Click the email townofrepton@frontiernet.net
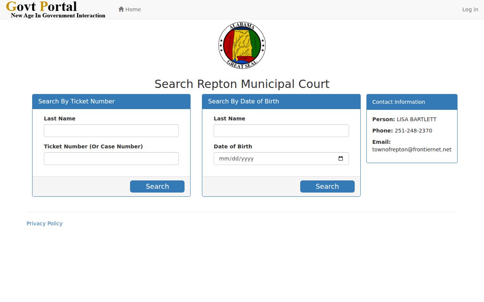 point(412,149)
